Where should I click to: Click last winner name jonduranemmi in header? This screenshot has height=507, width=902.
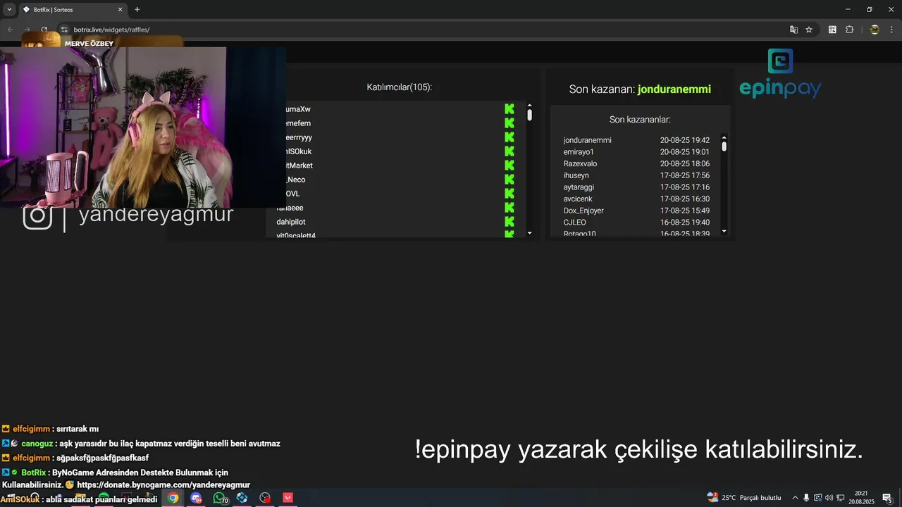(674, 89)
